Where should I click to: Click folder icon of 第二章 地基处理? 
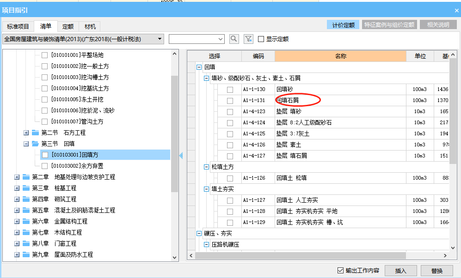(26, 177)
